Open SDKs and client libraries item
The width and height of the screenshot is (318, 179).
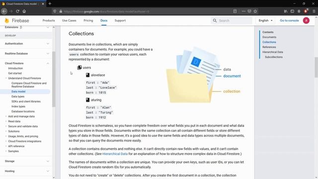tap(26, 101)
